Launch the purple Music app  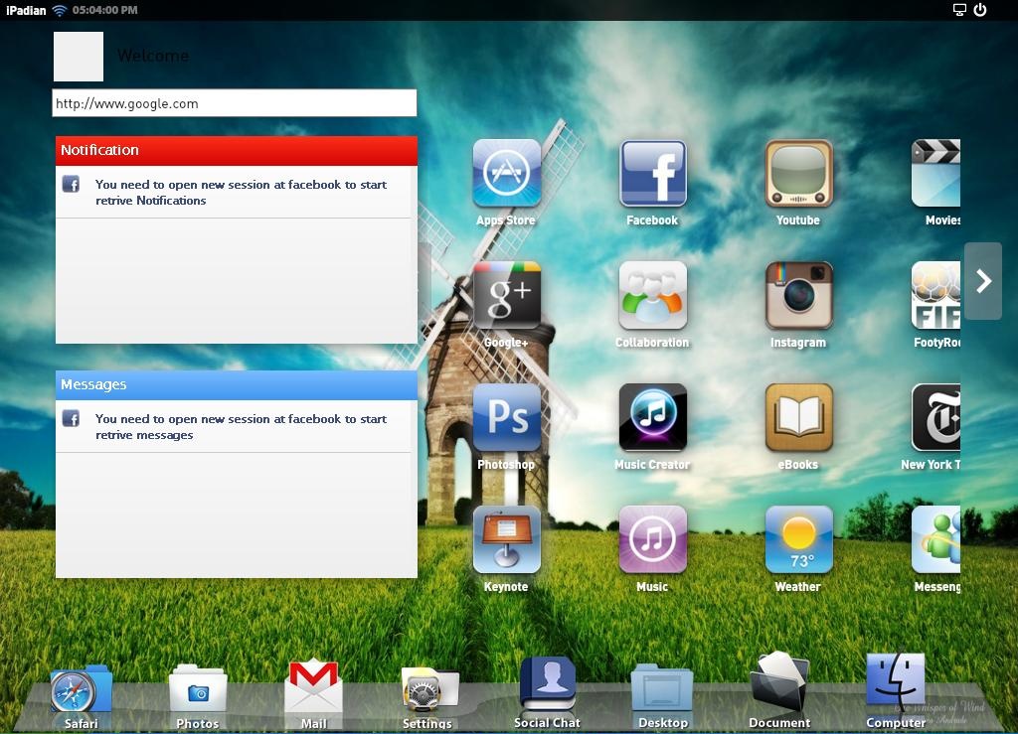pos(652,539)
